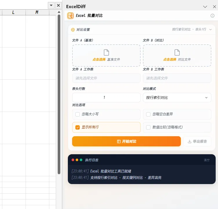Image resolution: width=218 pixels, height=209 pixels.
Task: Enable 忽略空白差异 checkbox
Action: coord(148,114)
